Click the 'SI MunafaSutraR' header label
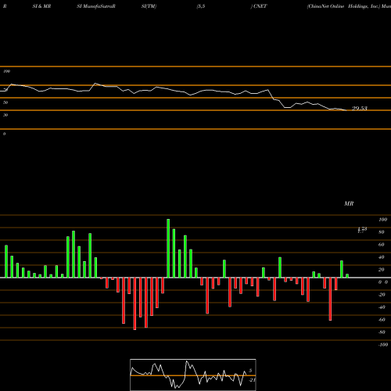 [x=96, y=6]
